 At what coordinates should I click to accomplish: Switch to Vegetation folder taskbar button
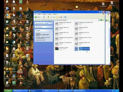coord(35,91)
